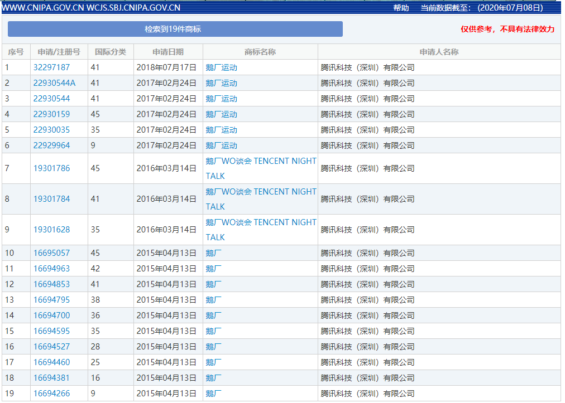Viewport: 565px width, 403px height.
Task: Click 鹅厂运动 trademark name in row 1
Action: (x=221, y=67)
